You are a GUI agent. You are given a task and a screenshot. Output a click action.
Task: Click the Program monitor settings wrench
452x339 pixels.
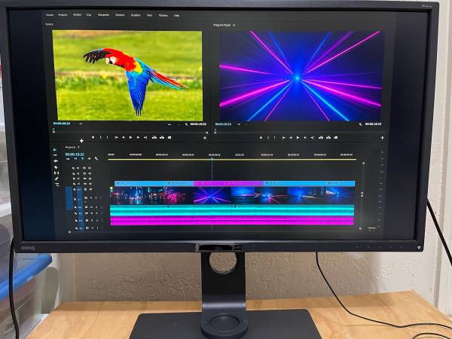click(361, 124)
